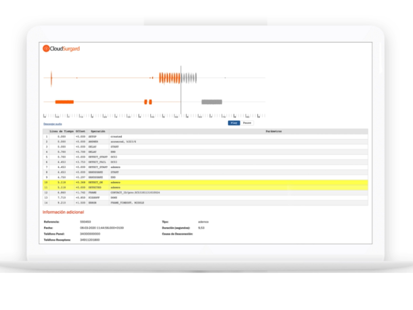Select the highlighted DETECT_OK row
This screenshot has width=413, height=310.
205,182
